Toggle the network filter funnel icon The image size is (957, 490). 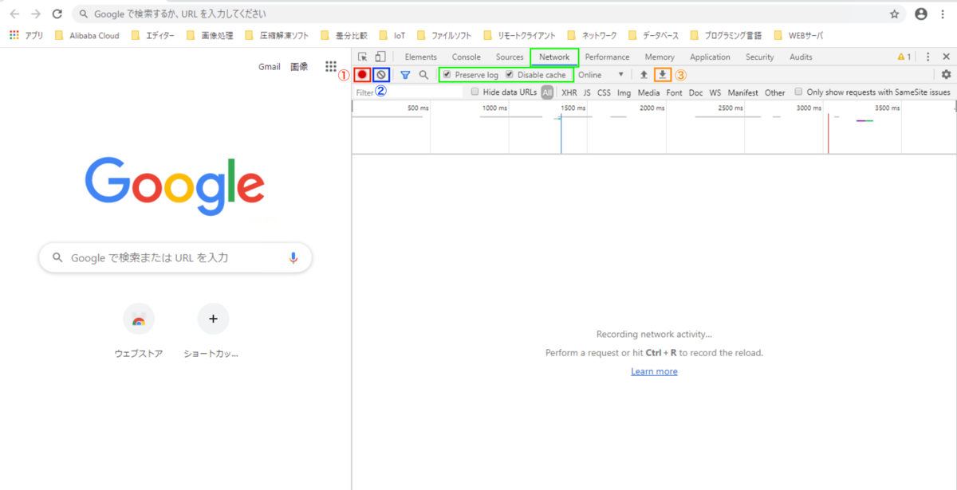pyautogui.click(x=405, y=75)
